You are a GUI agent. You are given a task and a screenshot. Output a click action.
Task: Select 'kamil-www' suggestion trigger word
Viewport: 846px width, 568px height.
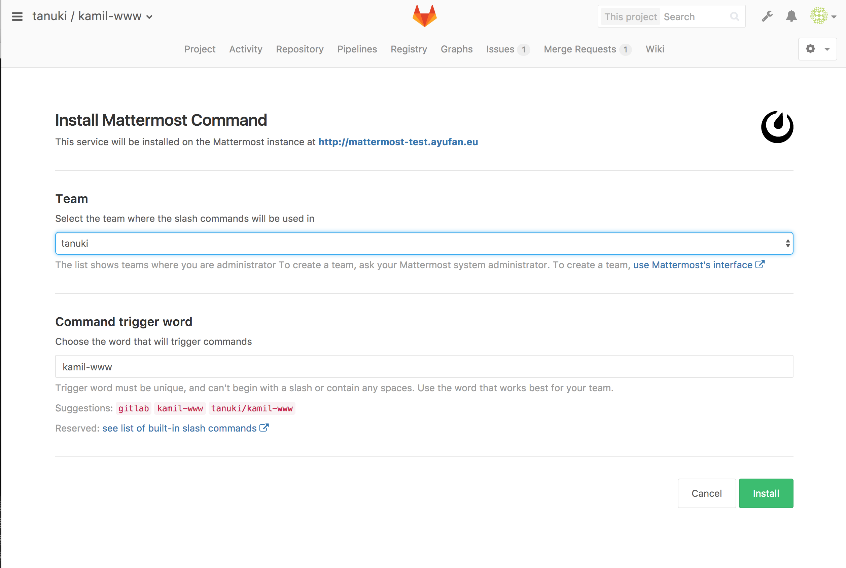180,408
